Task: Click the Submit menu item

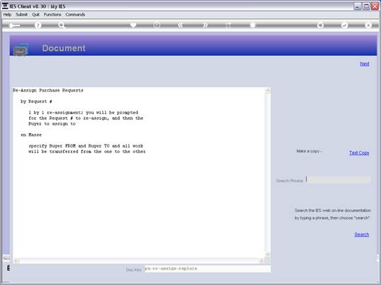Action: [x=21, y=15]
